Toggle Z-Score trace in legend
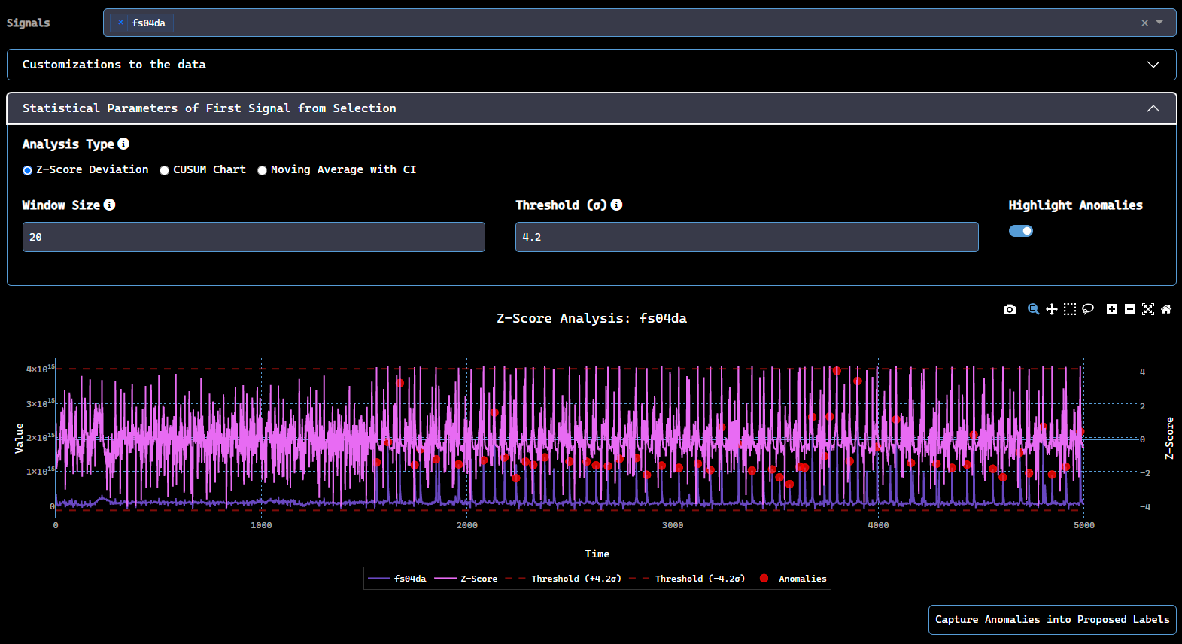The image size is (1182, 644). coord(466,579)
